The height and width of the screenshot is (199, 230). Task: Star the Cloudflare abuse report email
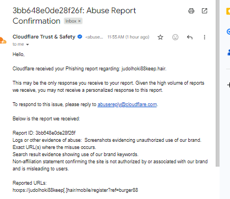160,37
